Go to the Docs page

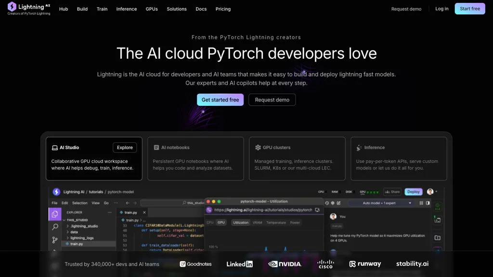(x=201, y=9)
